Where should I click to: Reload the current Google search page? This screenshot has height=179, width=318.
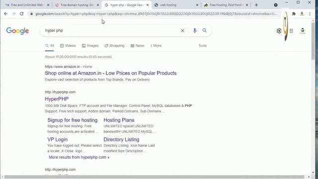22,14
